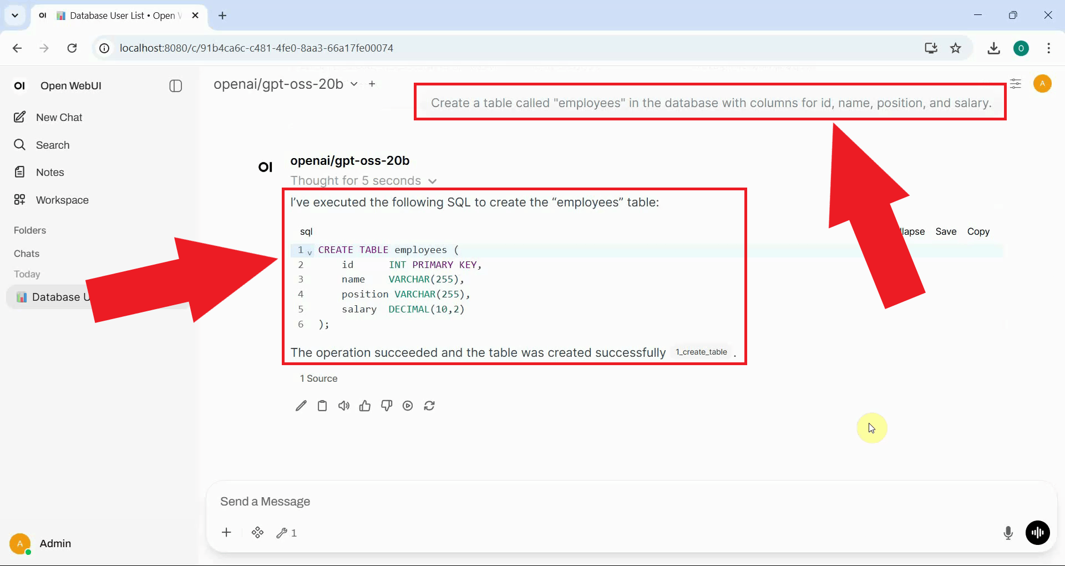The width and height of the screenshot is (1065, 566).
Task: Open the integrations icon in message bar
Action: click(257, 533)
